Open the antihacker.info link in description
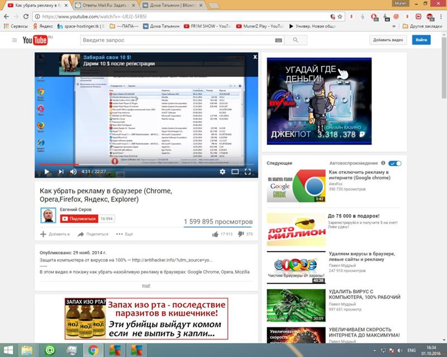 point(172,260)
